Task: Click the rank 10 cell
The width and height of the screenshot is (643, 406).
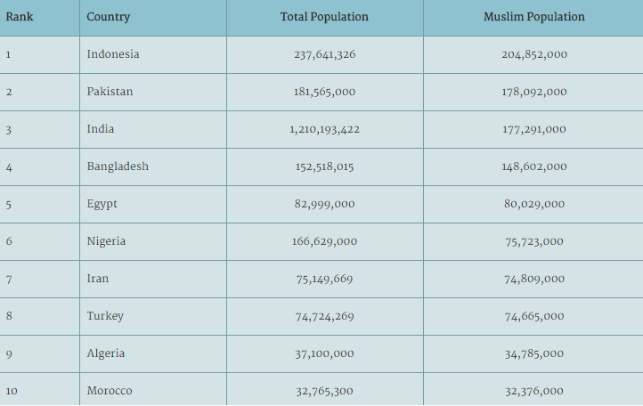Action: click(39, 390)
